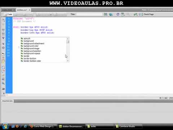Click the 'border-top' declaration line in code

(x=37, y=30)
